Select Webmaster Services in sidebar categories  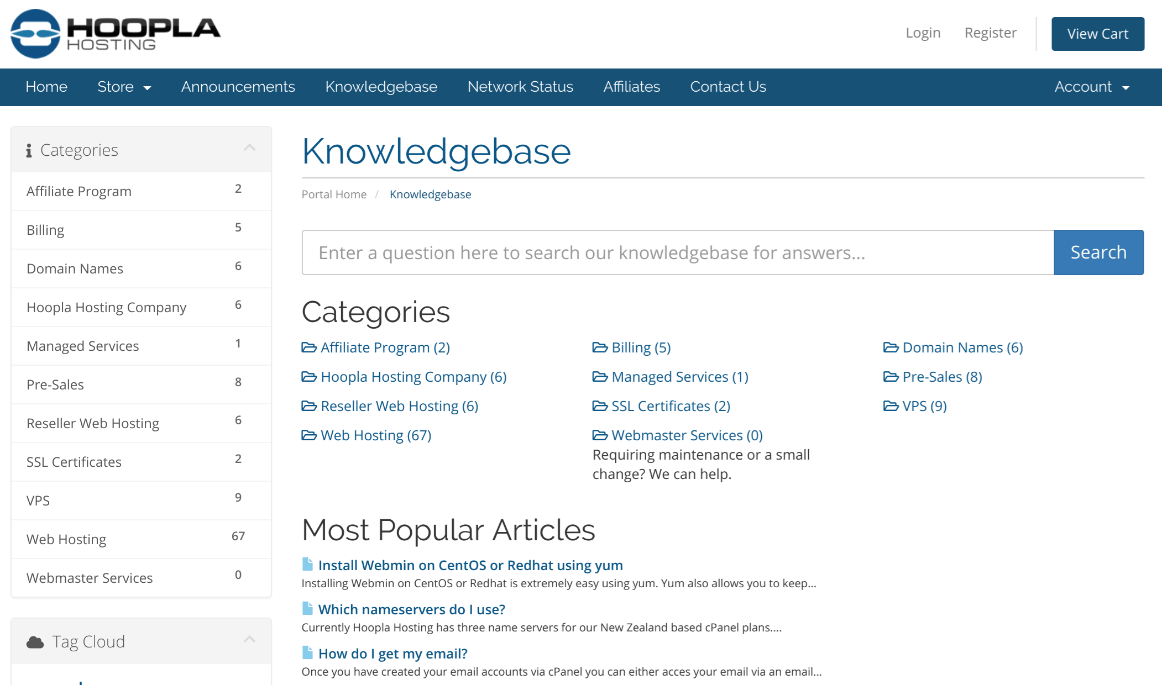(x=141, y=578)
